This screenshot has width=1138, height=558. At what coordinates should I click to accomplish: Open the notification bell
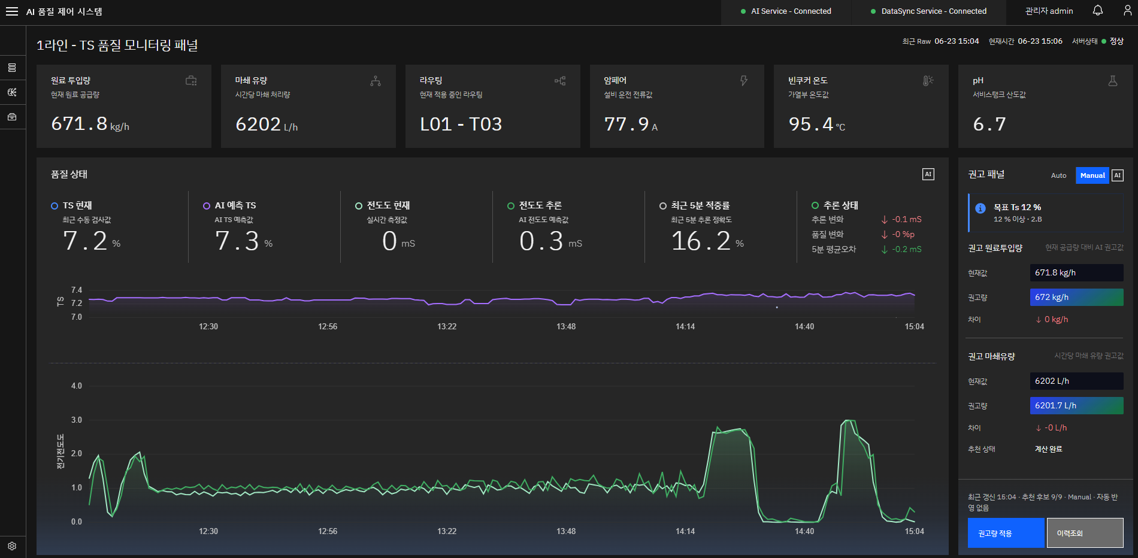[x=1098, y=11]
